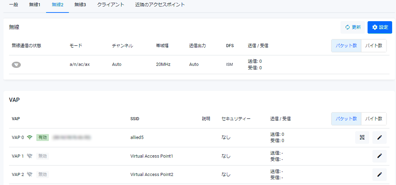Switch VAP stats to バイト数
Image resolution: width=396 pixels, height=185 pixels.
(x=374, y=118)
